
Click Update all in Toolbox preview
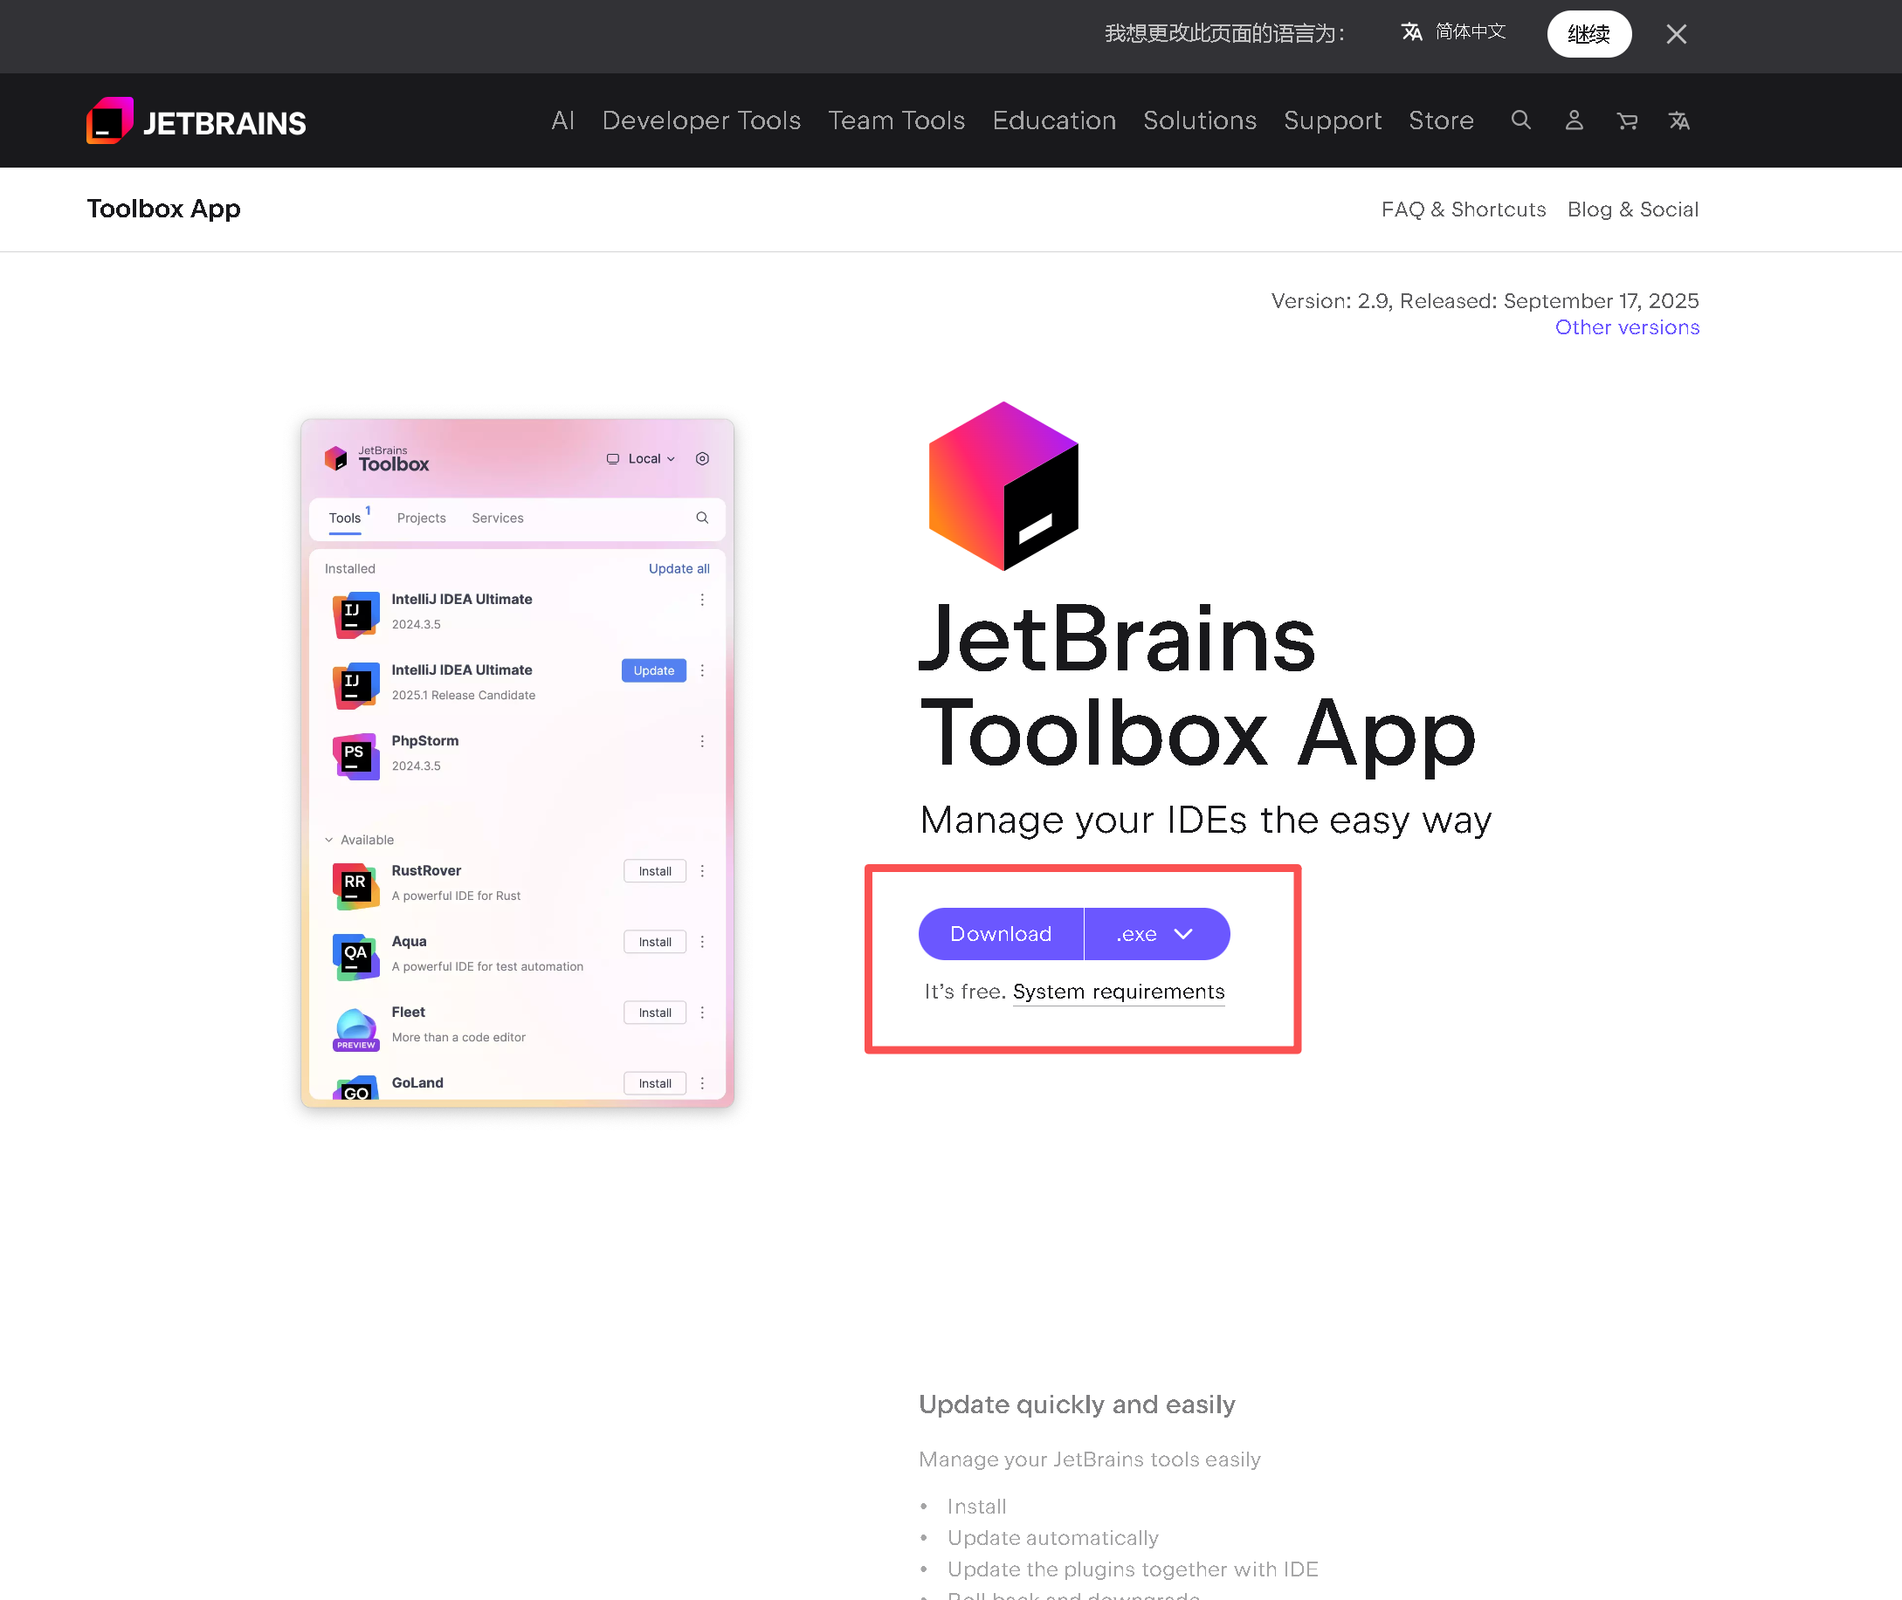coord(679,569)
